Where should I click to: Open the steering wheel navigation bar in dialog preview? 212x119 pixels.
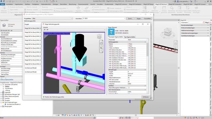pyautogui.click(x=101, y=43)
